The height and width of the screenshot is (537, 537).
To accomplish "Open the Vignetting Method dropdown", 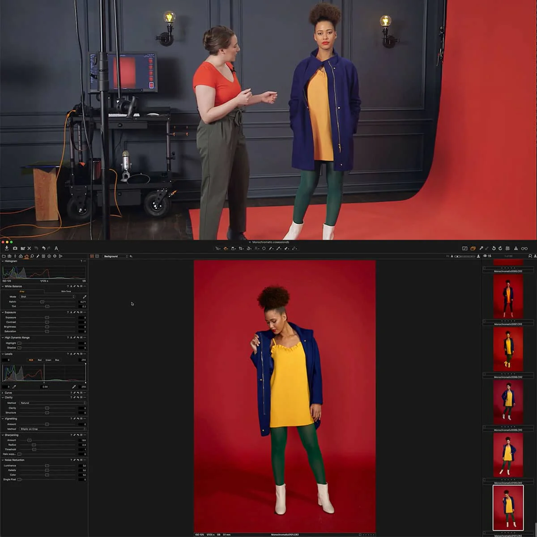I will click(52, 429).
